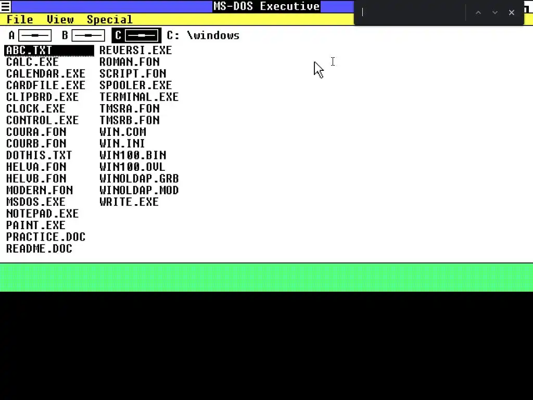
Task: Go to previous search result arrow
Action: click(x=478, y=12)
